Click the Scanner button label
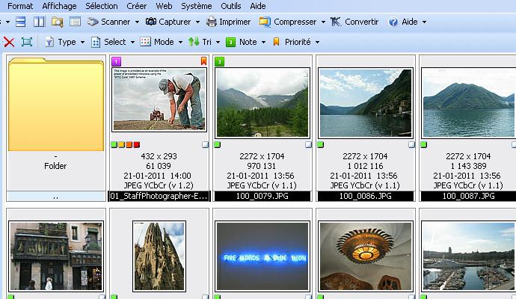Image resolution: width=516 pixels, height=299 pixels. (x=115, y=22)
